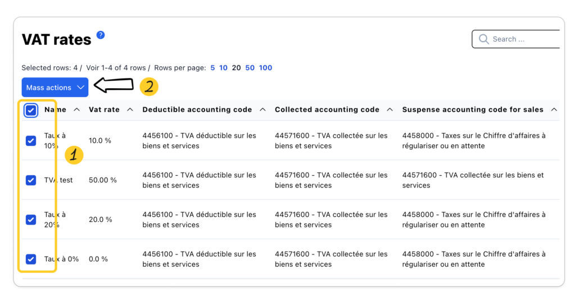Sort Deductible accounting code column chevron
This screenshot has height=305, width=579.
click(x=263, y=110)
